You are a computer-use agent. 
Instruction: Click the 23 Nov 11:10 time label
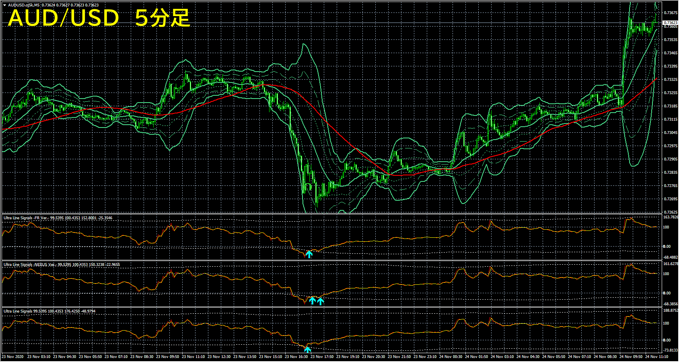(x=193, y=357)
